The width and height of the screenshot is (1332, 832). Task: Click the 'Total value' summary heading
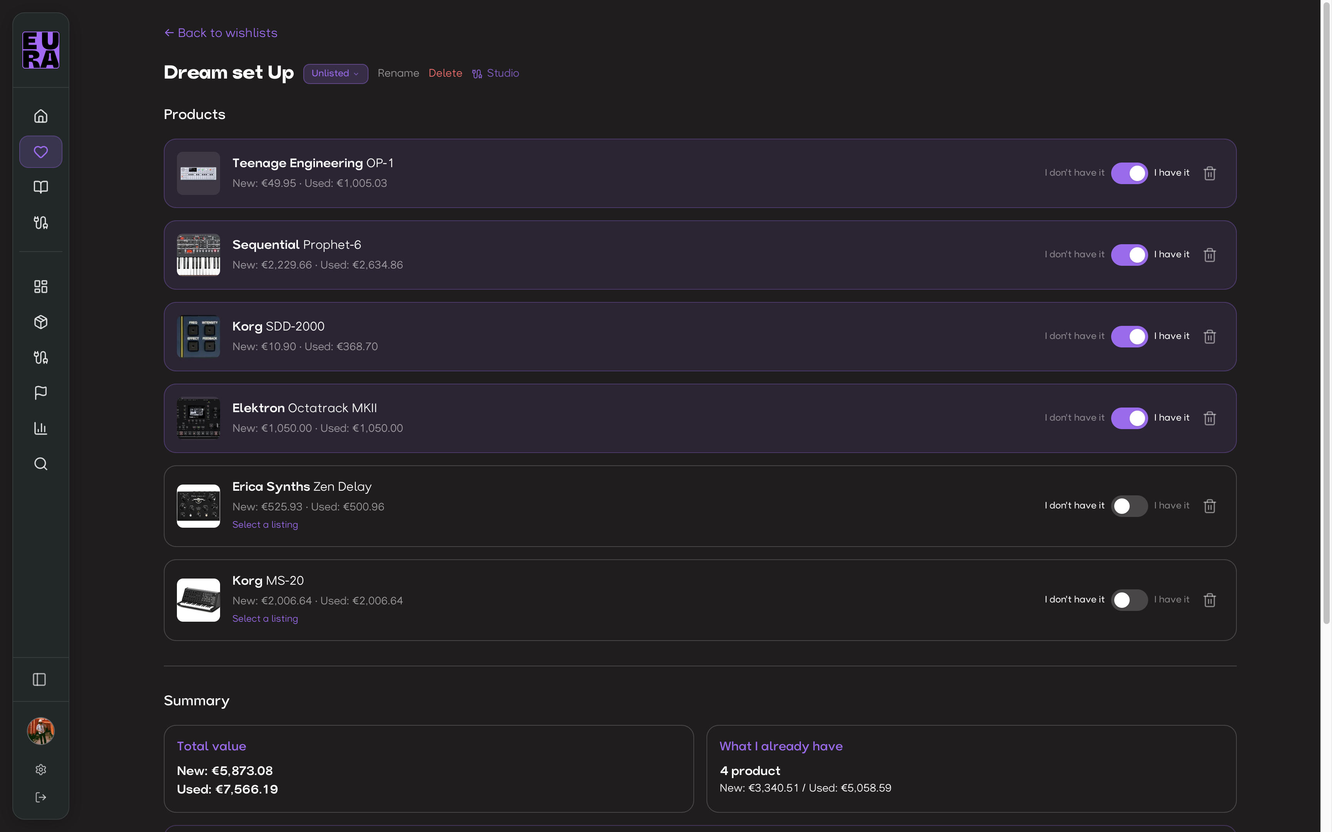211,746
